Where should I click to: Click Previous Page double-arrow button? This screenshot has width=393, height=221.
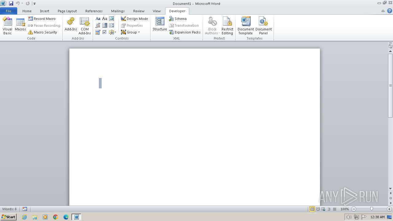click(390, 193)
